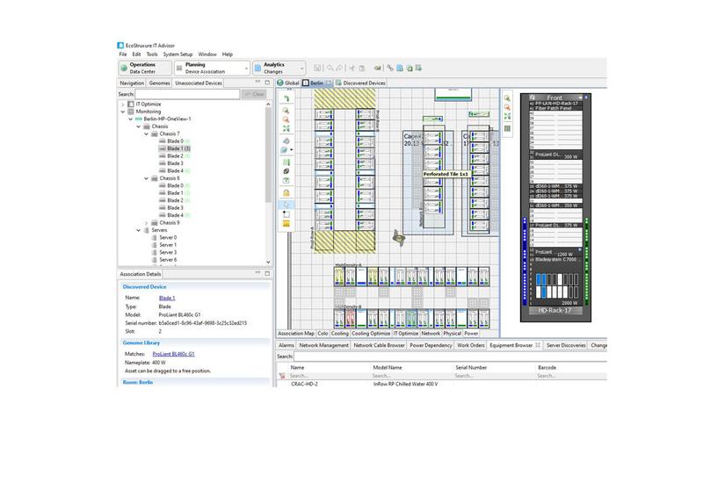Click the clear filters icon in Equipment Browser
This screenshot has height=483, width=725.
(x=281, y=376)
